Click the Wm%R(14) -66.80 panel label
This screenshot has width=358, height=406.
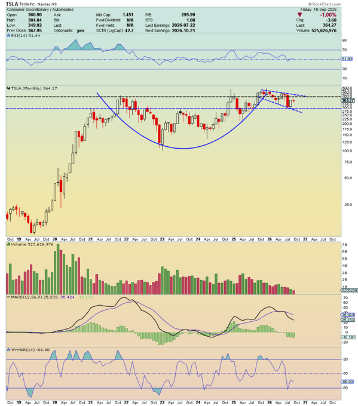tap(30, 350)
